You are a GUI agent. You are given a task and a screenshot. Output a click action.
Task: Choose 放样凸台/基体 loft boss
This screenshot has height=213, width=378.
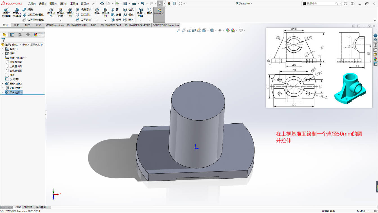coord(33,15)
